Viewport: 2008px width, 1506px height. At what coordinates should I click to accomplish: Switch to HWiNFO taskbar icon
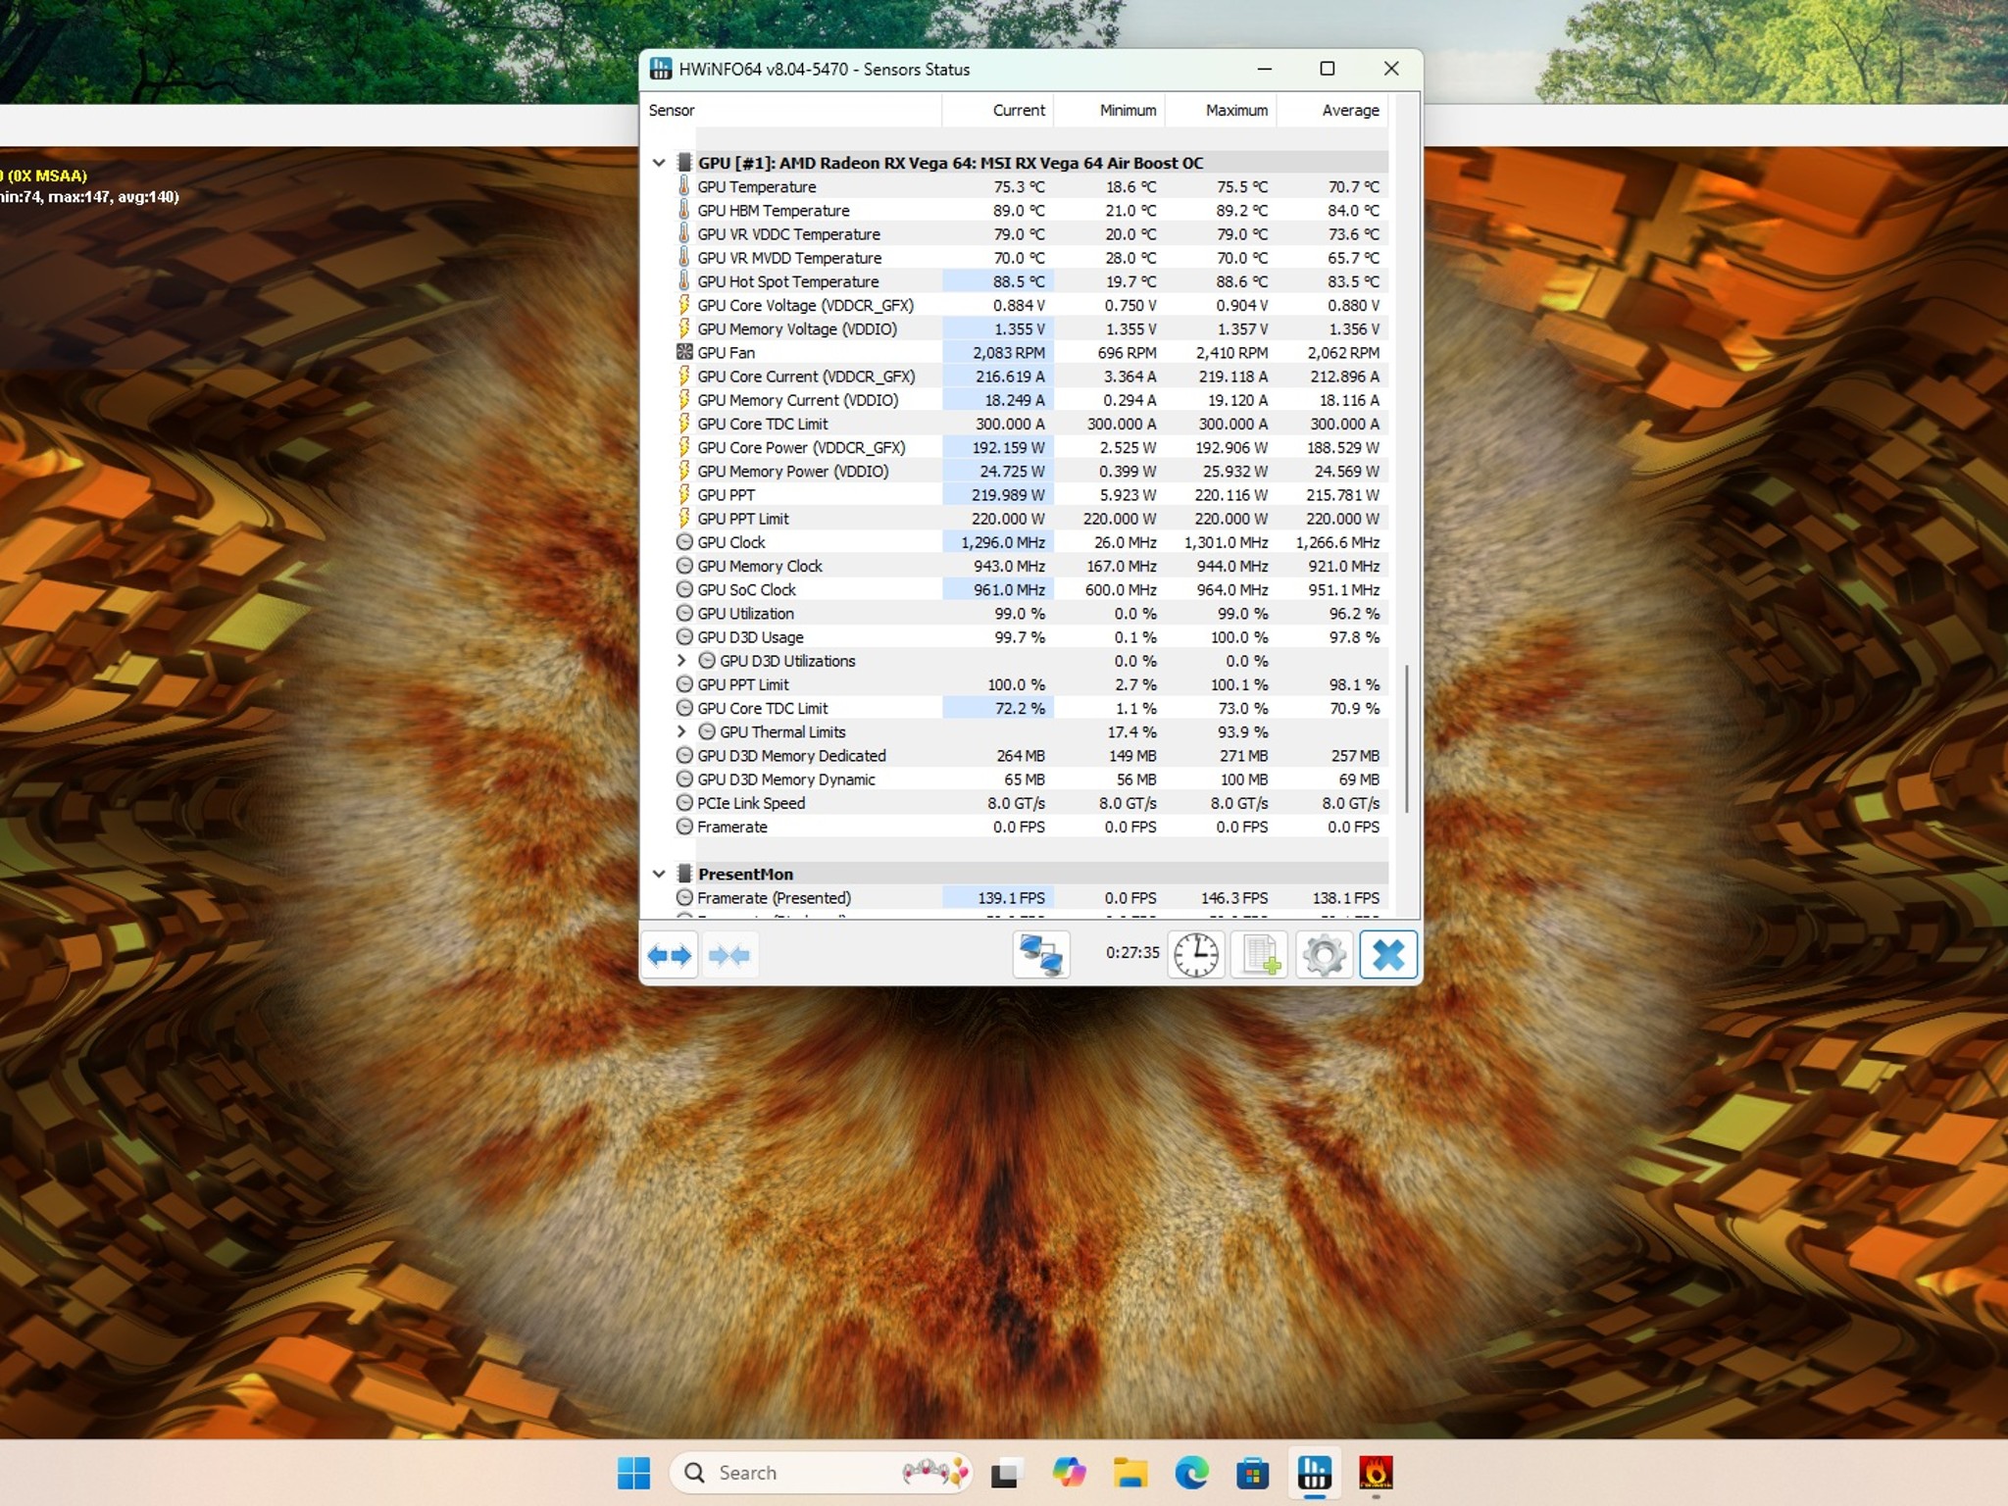1314,1473
